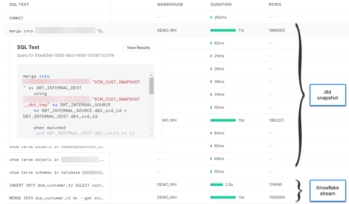Image resolution: width=349 pixels, height=204 pixels.
Task: Click the 64ms duration value
Action: point(219,133)
